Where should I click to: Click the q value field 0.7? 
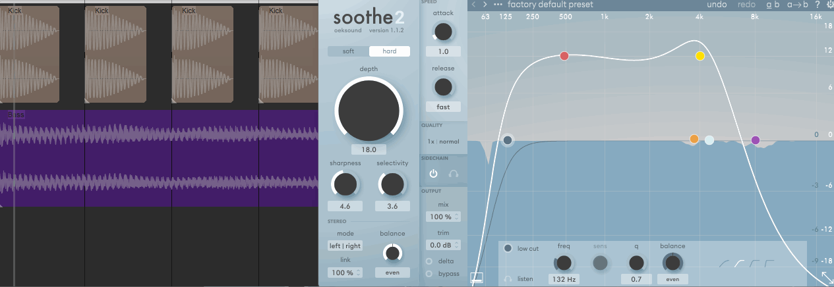click(x=636, y=279)
